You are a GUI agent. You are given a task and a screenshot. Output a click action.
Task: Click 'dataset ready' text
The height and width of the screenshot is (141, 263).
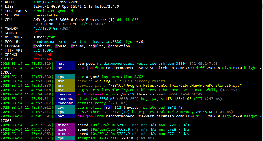pyautogui.click(x=92, y=103)
